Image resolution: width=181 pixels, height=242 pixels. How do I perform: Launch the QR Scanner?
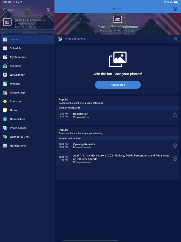click(x=27, y=75)
